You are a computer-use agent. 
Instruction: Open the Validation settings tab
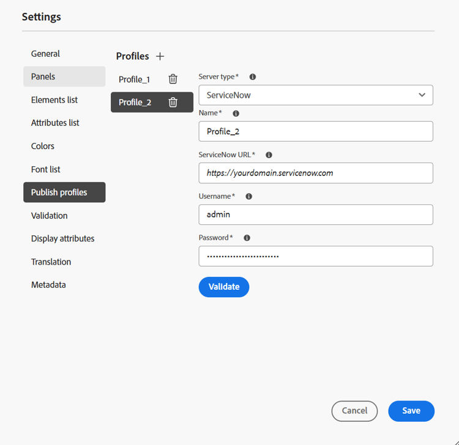coord(50,216)
